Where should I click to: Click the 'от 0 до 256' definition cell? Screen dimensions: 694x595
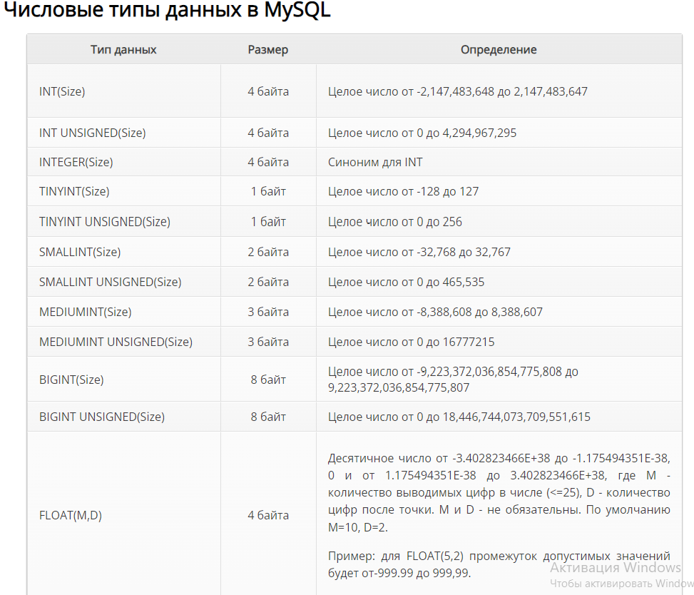(x=499, y=221)
